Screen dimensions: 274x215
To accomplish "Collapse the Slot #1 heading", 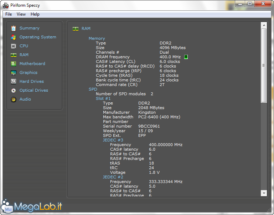I will click(103, 98).
